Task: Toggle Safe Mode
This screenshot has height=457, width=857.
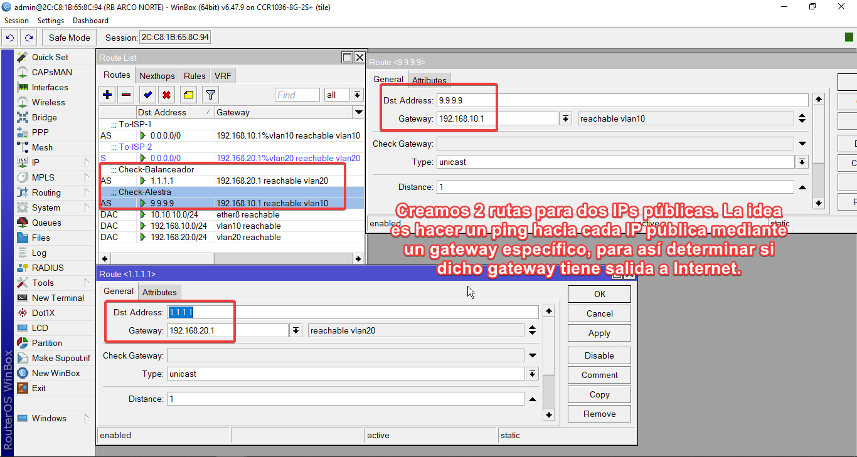Action: [x=68, y=38]
